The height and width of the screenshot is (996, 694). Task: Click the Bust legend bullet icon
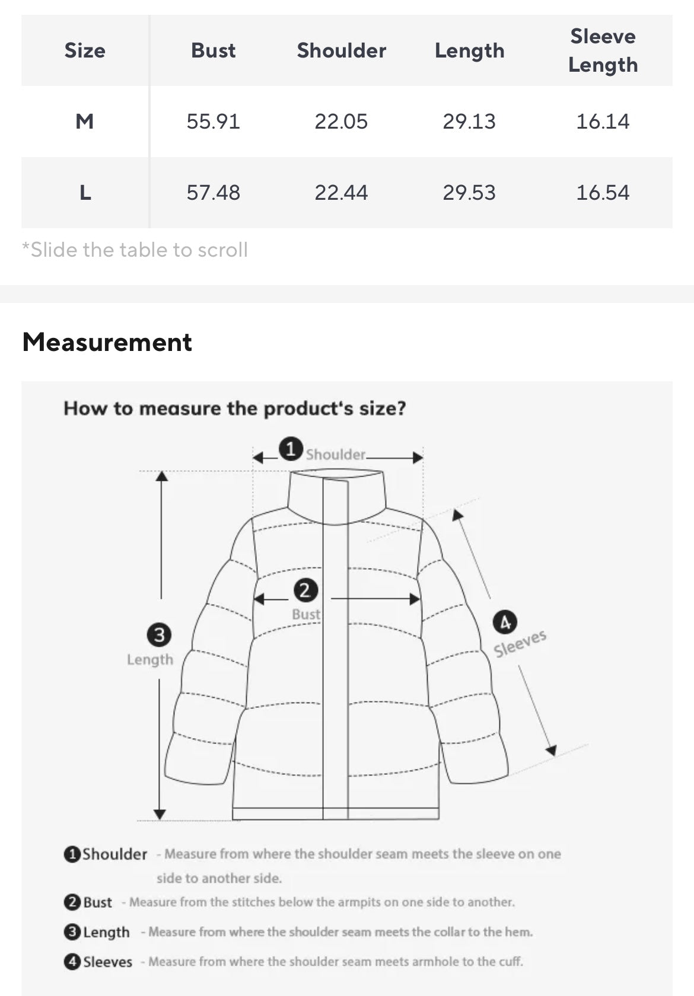point(72,902)
